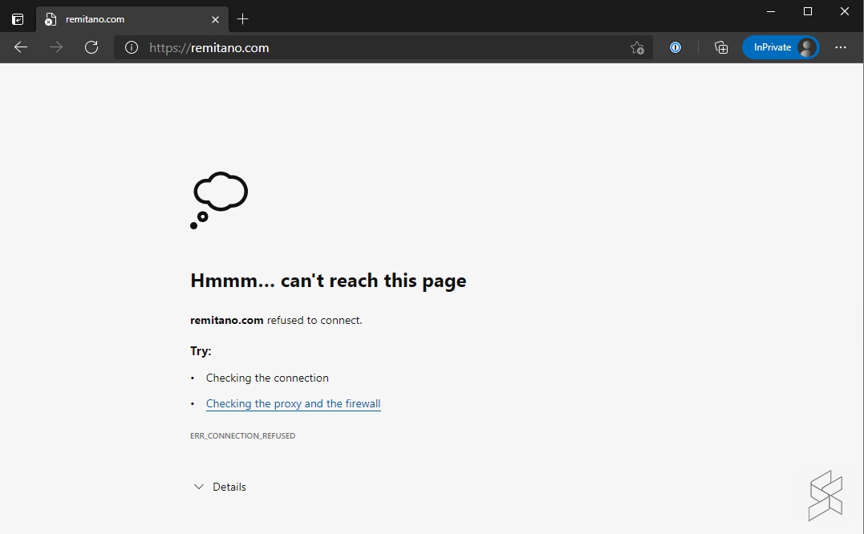Click the address bar showing https://remitano.com

(361, 48)
